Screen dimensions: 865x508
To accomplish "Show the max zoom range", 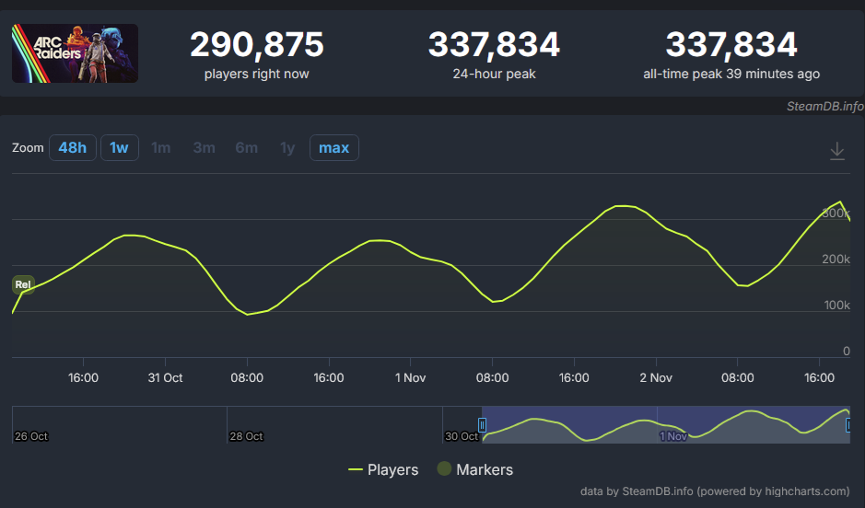I will pos(333,147).
